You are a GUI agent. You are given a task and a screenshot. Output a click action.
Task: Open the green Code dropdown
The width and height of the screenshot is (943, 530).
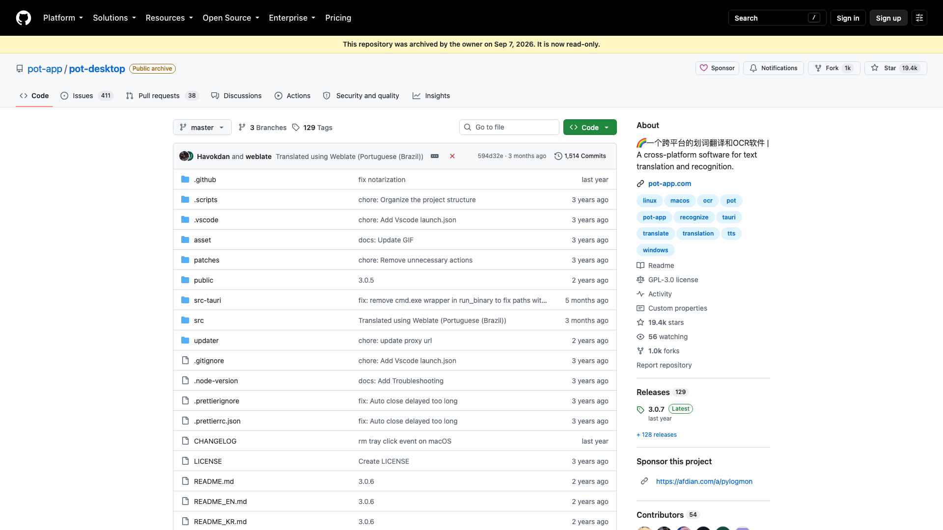pos(590,127)
